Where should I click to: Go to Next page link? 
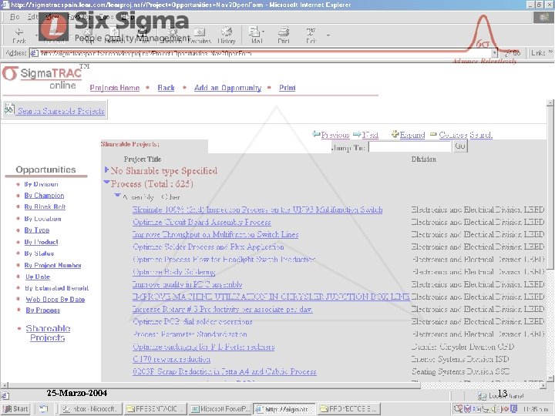click(370, 135)
